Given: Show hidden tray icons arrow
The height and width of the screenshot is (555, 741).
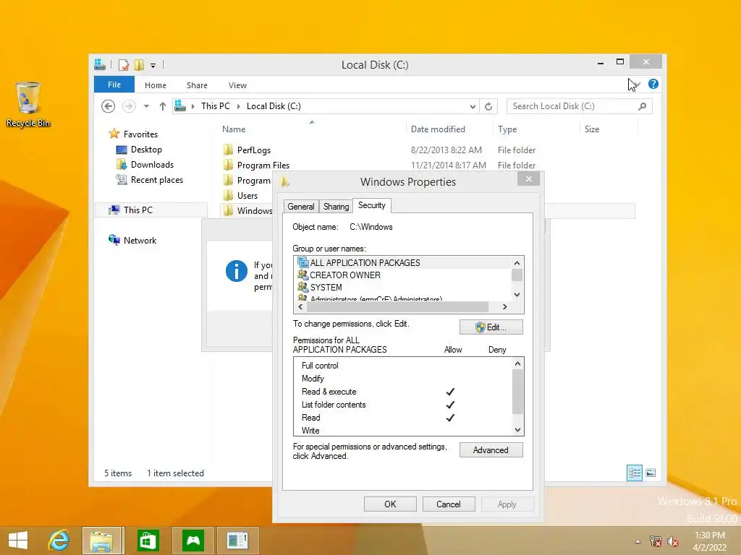Looking at the screenshot, I should coord(638,541).
